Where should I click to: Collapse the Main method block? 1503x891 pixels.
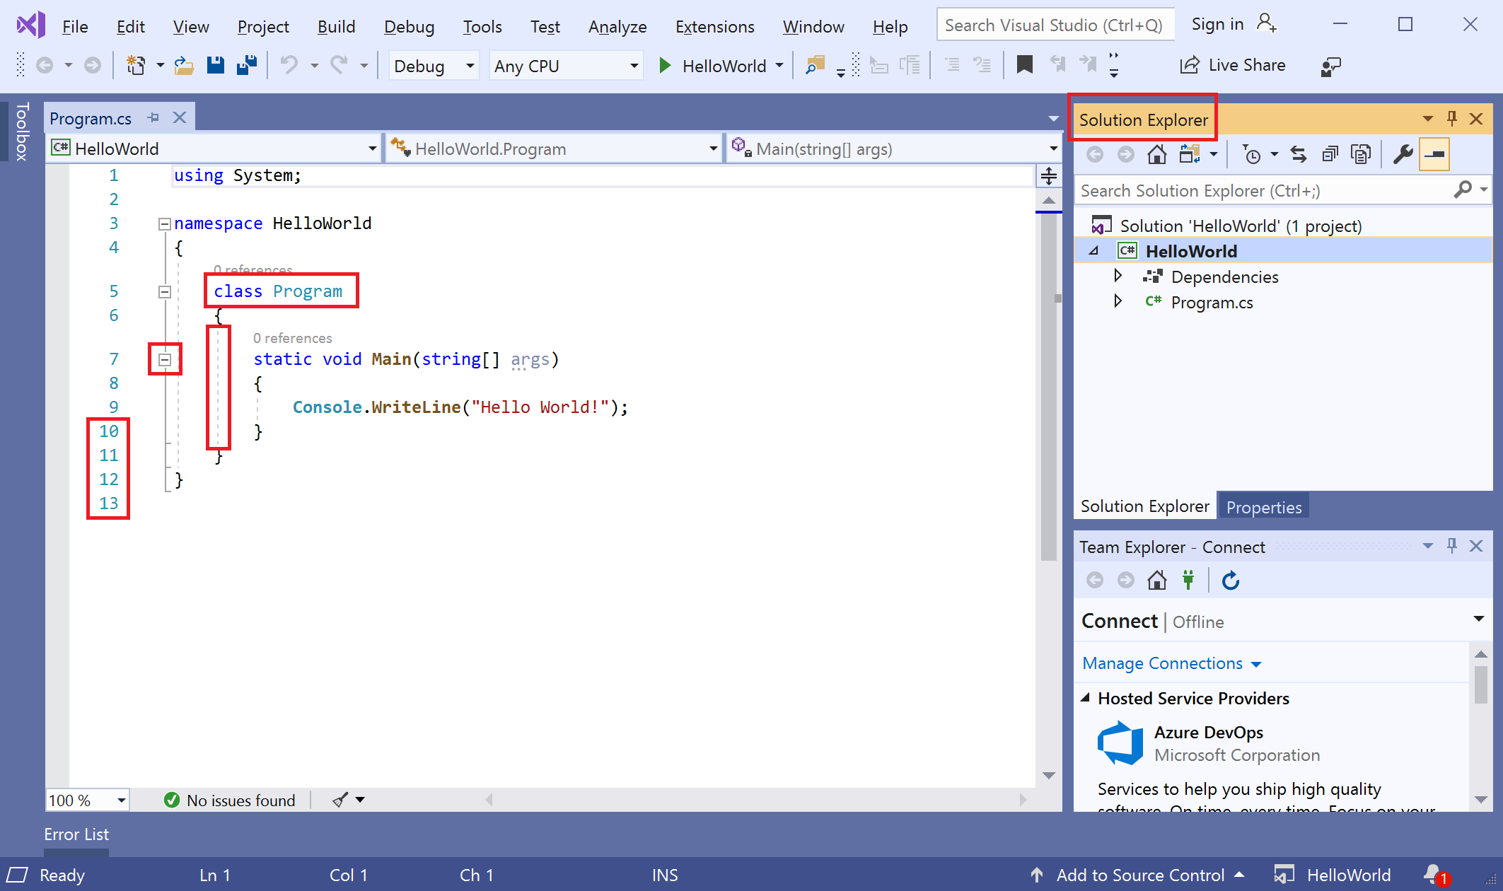[164, 358]
